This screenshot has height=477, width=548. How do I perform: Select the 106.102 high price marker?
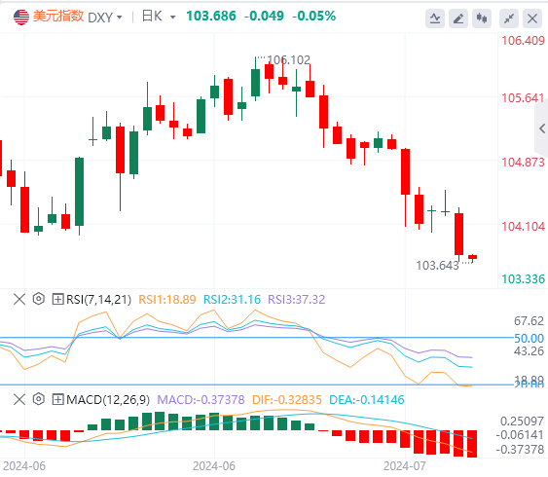click(288, 60)
